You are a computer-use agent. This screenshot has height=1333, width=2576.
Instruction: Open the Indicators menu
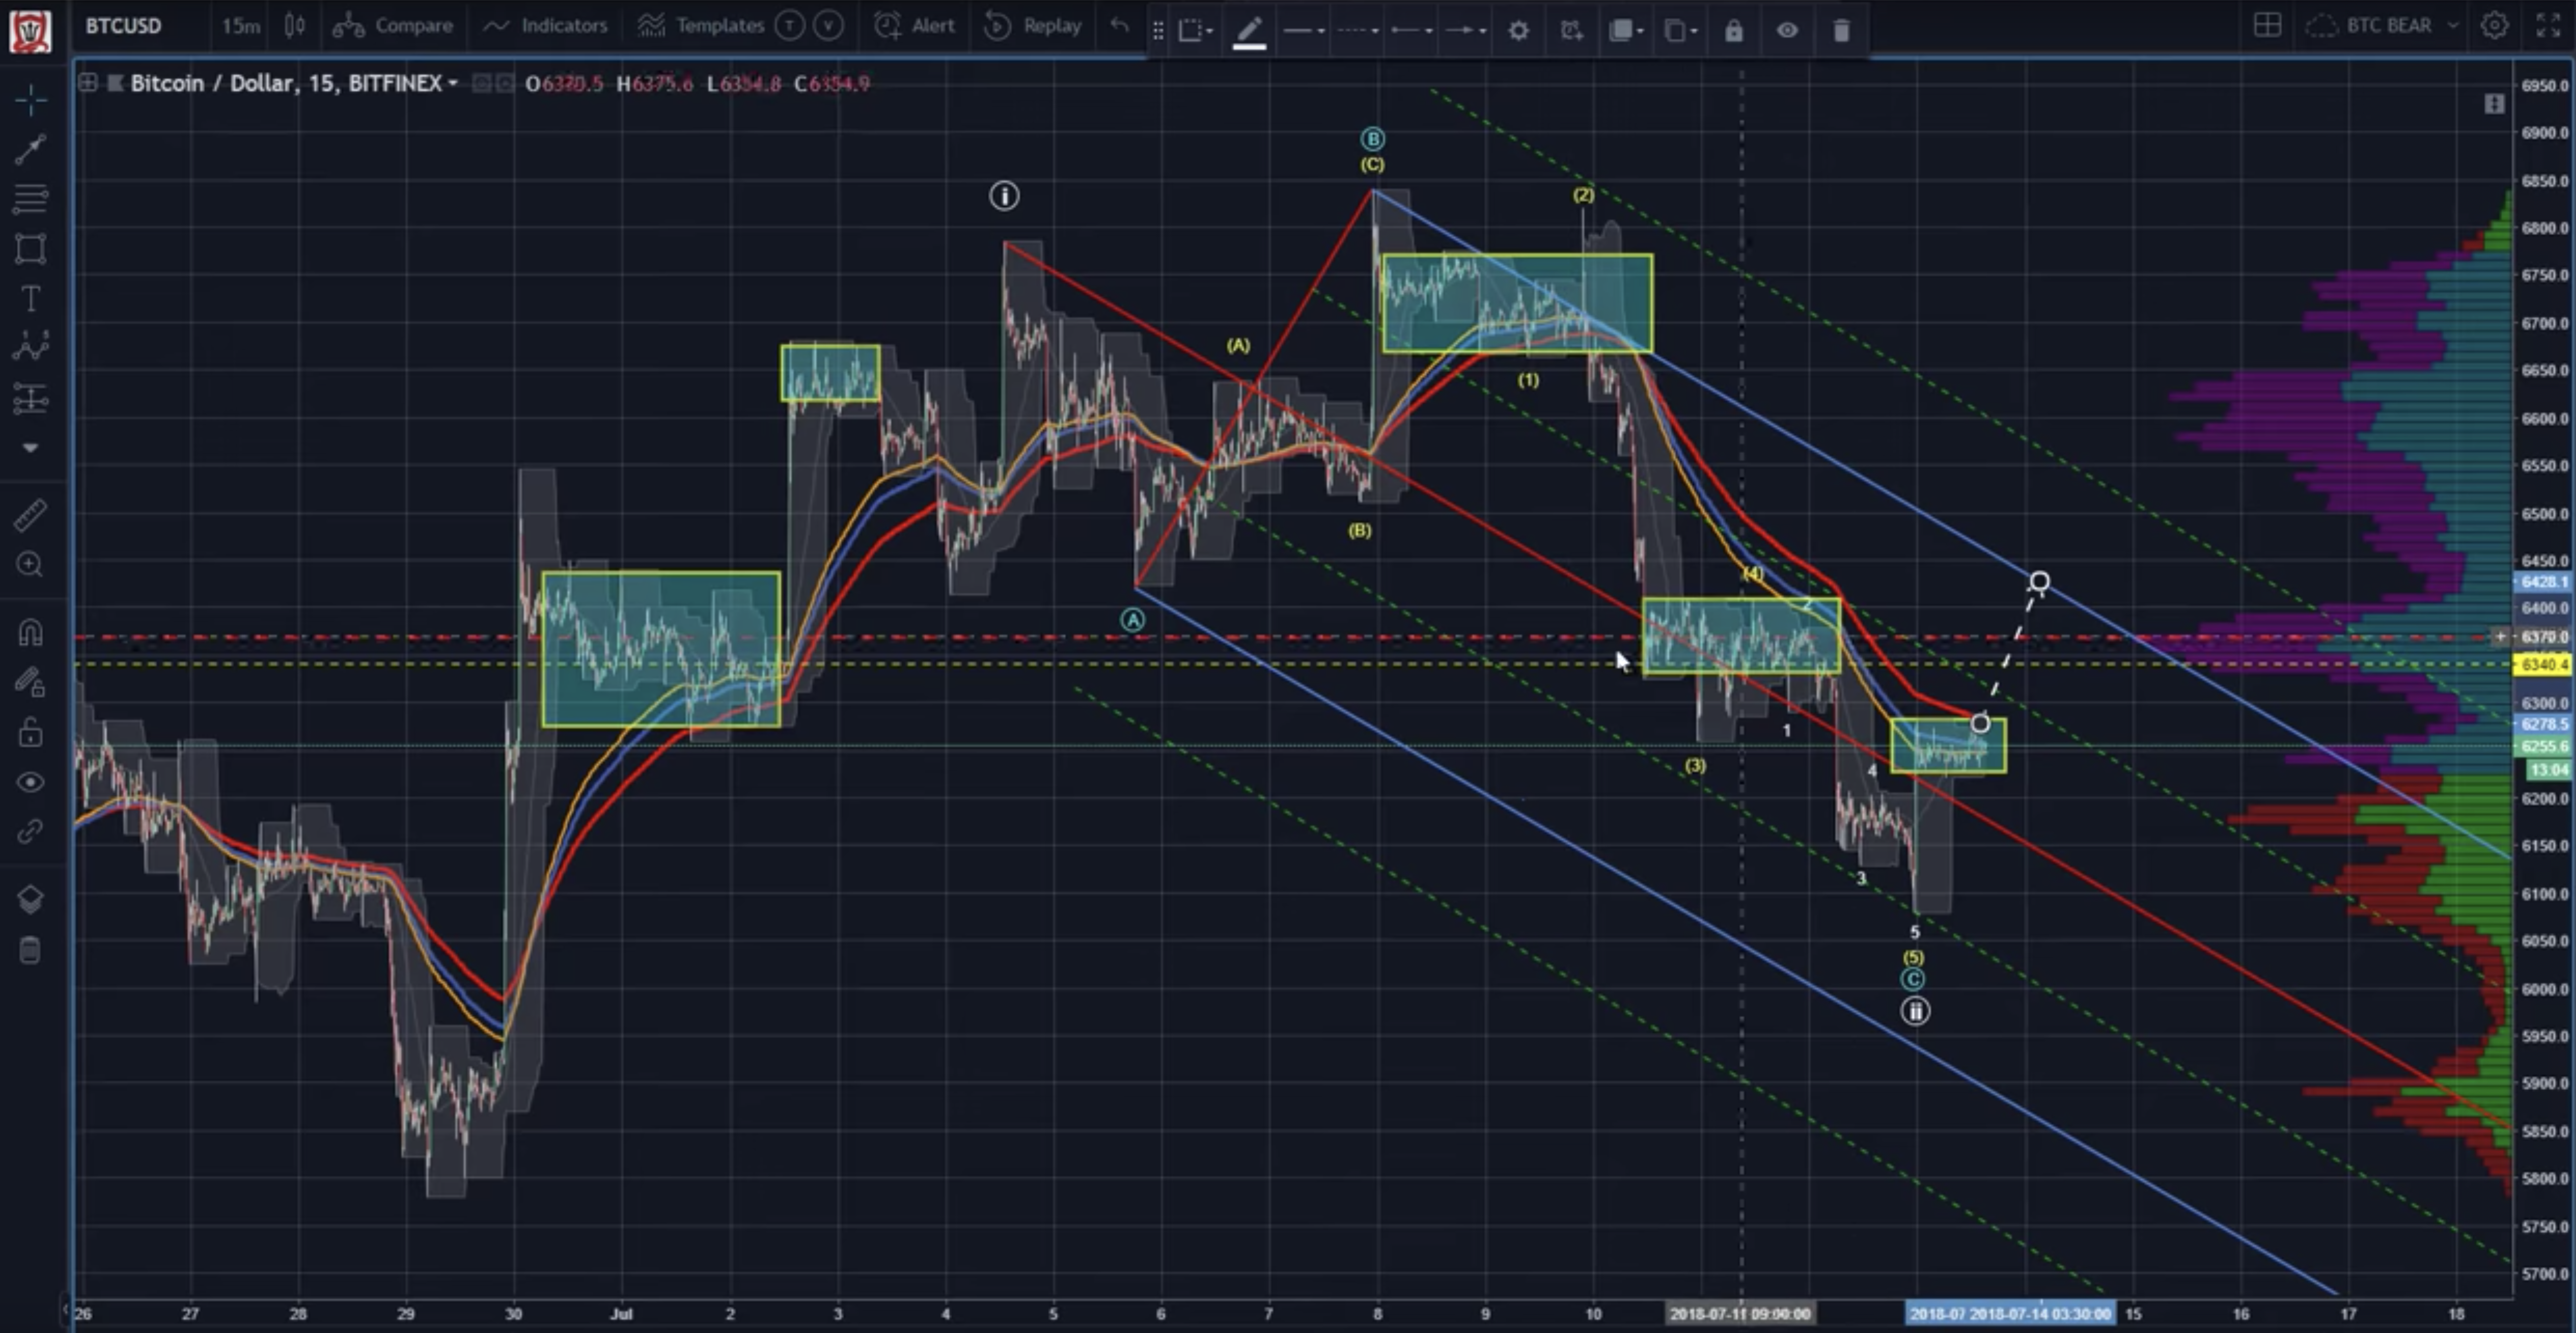545,26
